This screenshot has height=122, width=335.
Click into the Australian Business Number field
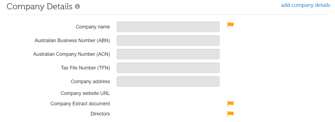point(168,40)
